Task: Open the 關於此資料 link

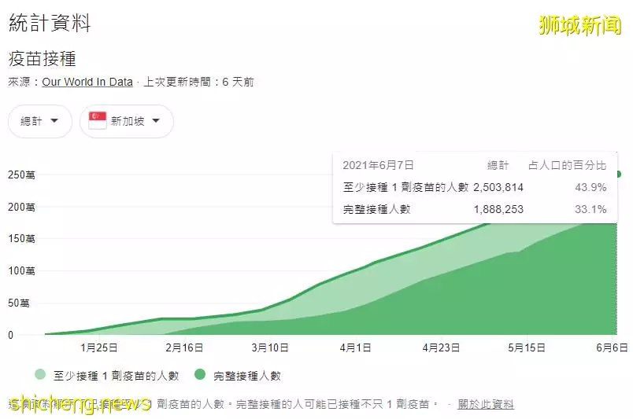Action: pos(486,404)
